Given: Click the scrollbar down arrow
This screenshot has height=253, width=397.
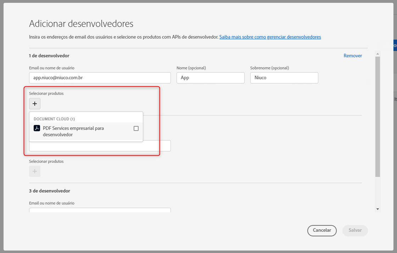Looking at the screenshot, I should point(378,209).
